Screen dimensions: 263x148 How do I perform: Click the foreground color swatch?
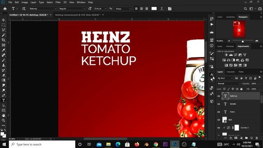2,134
